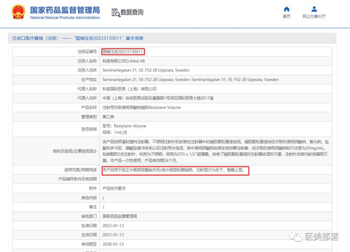Click the 首页 text link
The height and width of the screenshot is (252, 350).
pyautogui.click(x=286, y=16)
